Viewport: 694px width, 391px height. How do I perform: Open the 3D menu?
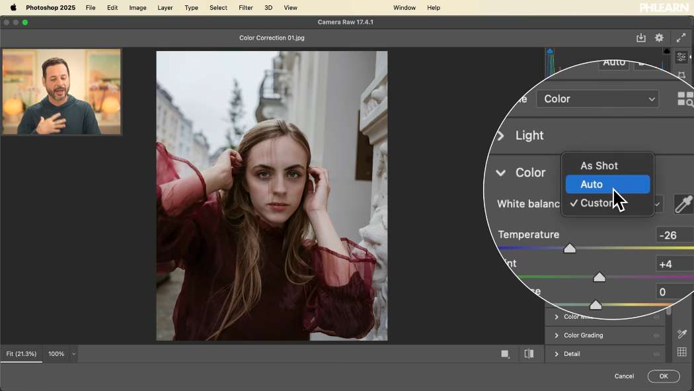[268, 7]
